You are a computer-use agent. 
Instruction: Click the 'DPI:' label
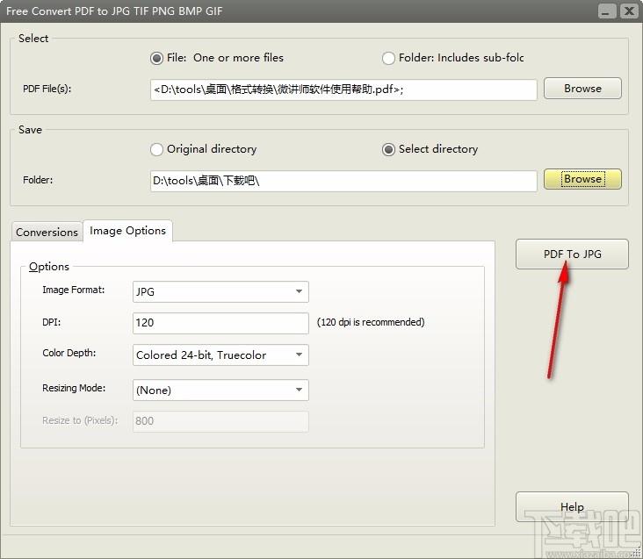(x=51, y=322)
